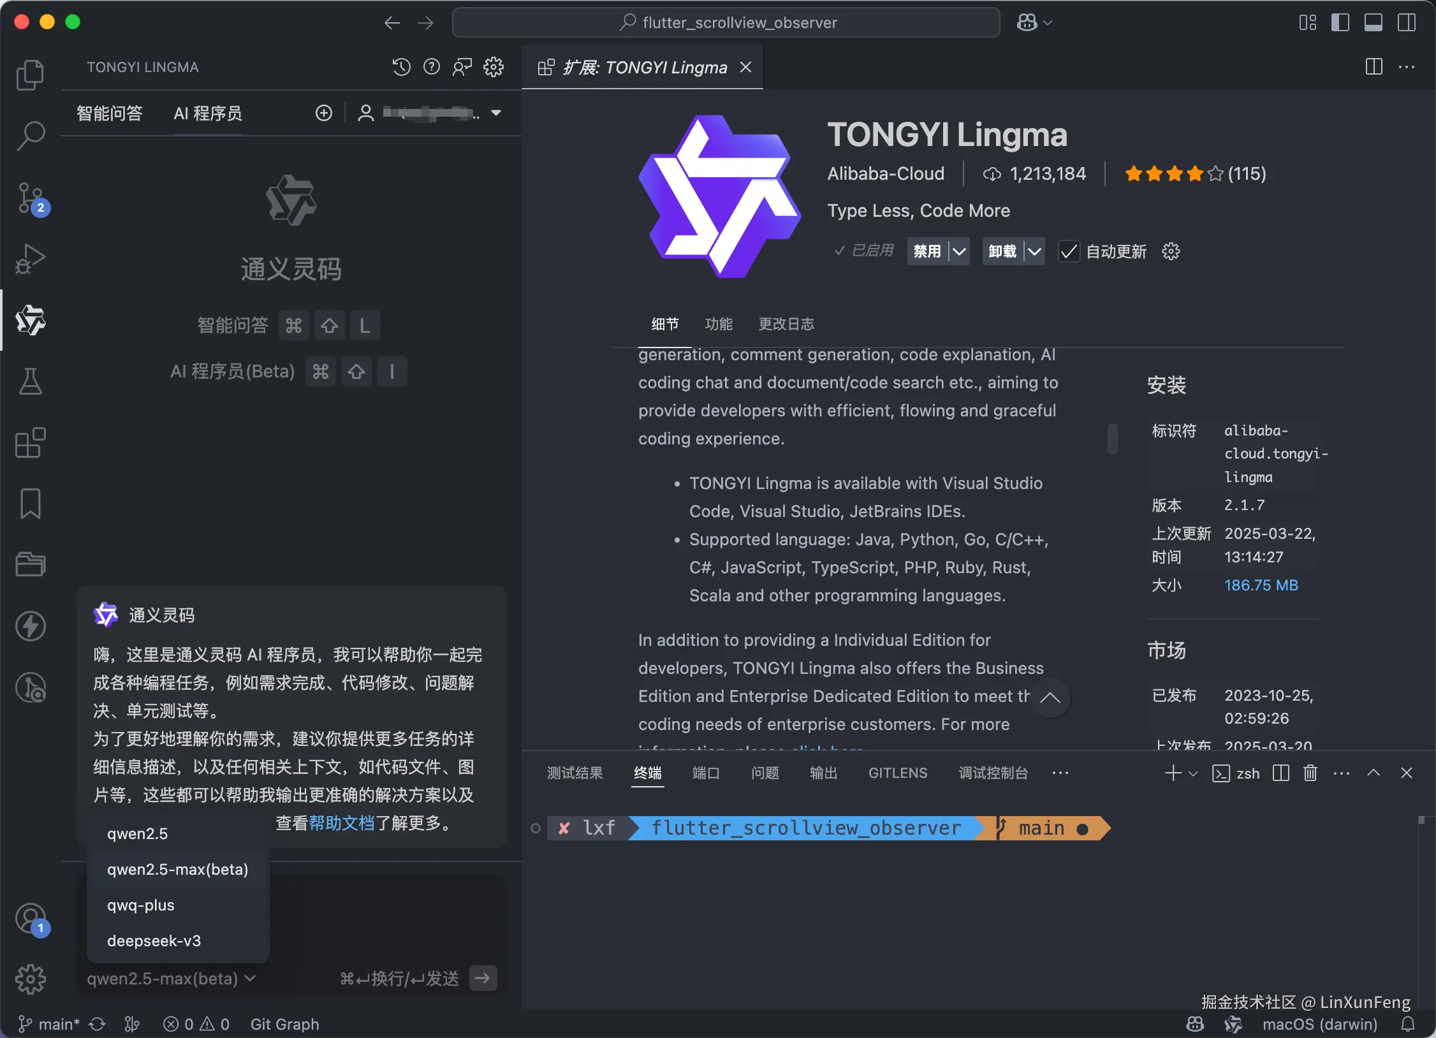Image resolution: width=1436 pixels, height=1038 pixels.
Task: Open the Extensions view in activity bar
Action: pyautogui.click(x=30, y=442)
